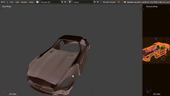Image resolution: width=170 pixels, height=96 pixels.
Task: Delete the current Scene with the X
Action: (98, 2)
